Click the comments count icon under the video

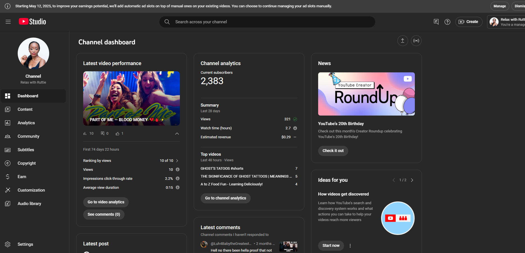click(x=103, y=134)
